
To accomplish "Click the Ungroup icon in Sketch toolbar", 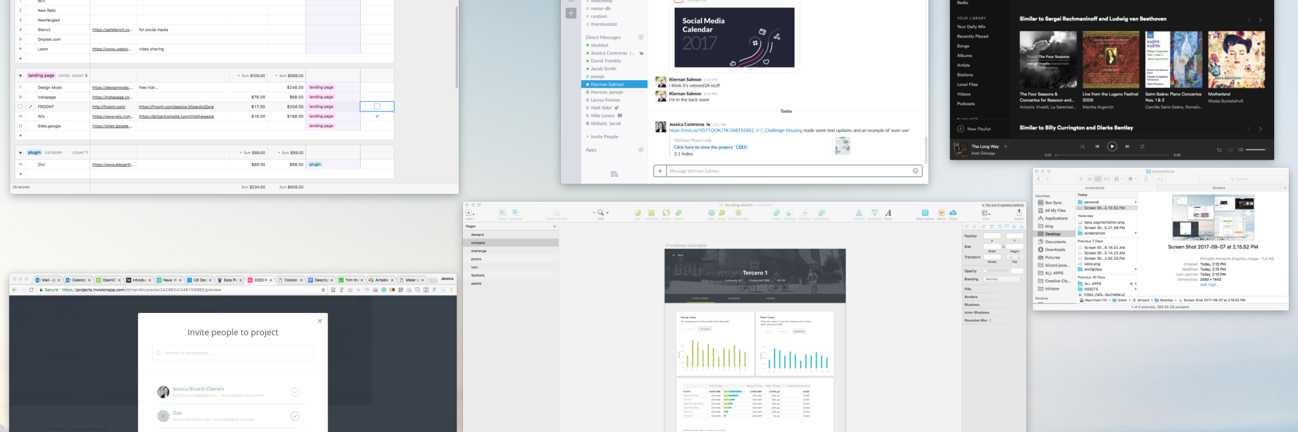I will [516, 213].
